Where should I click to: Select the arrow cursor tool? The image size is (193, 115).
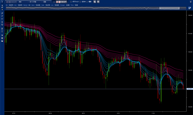coord(2,5)
